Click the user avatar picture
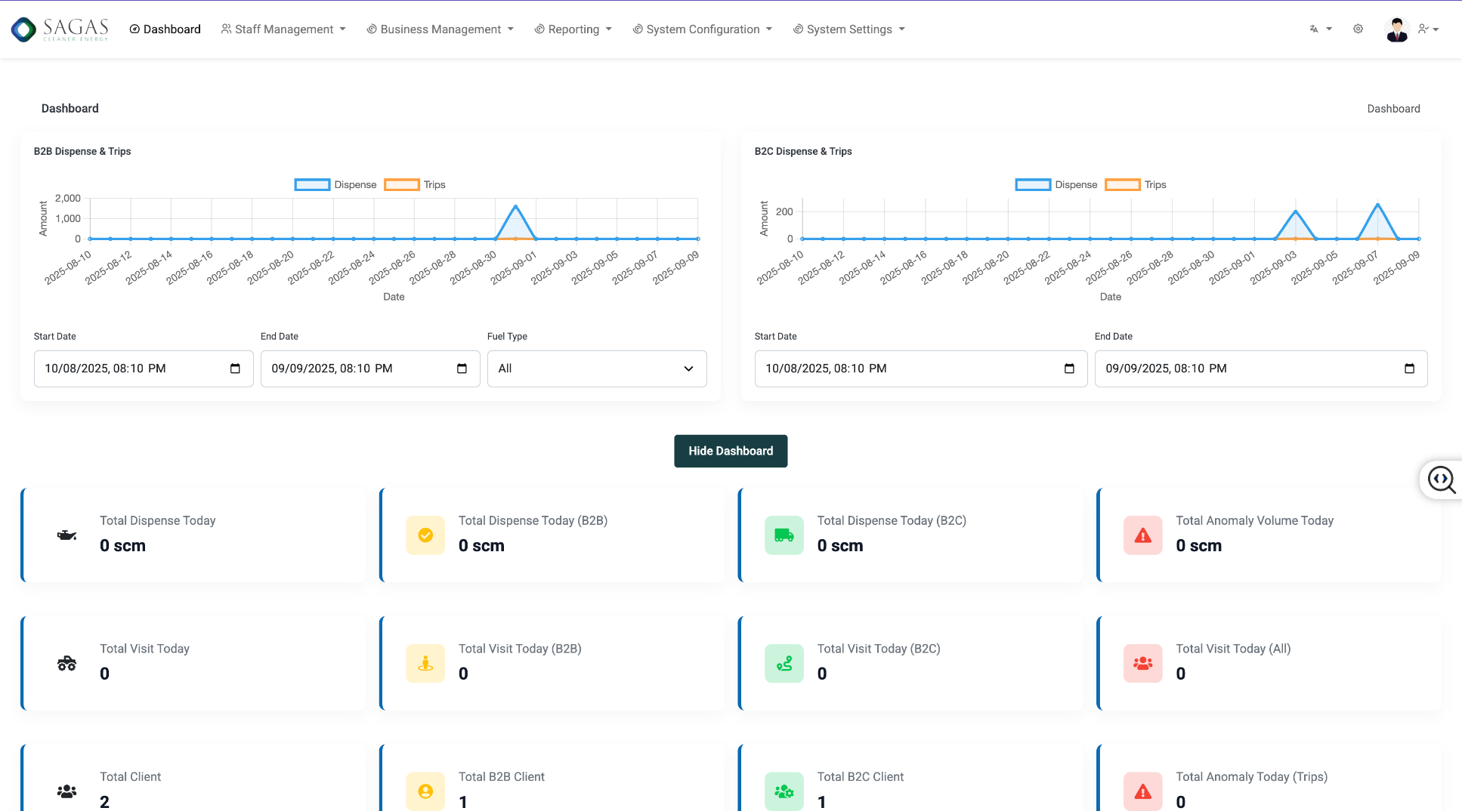 [x=1396, y=29]
